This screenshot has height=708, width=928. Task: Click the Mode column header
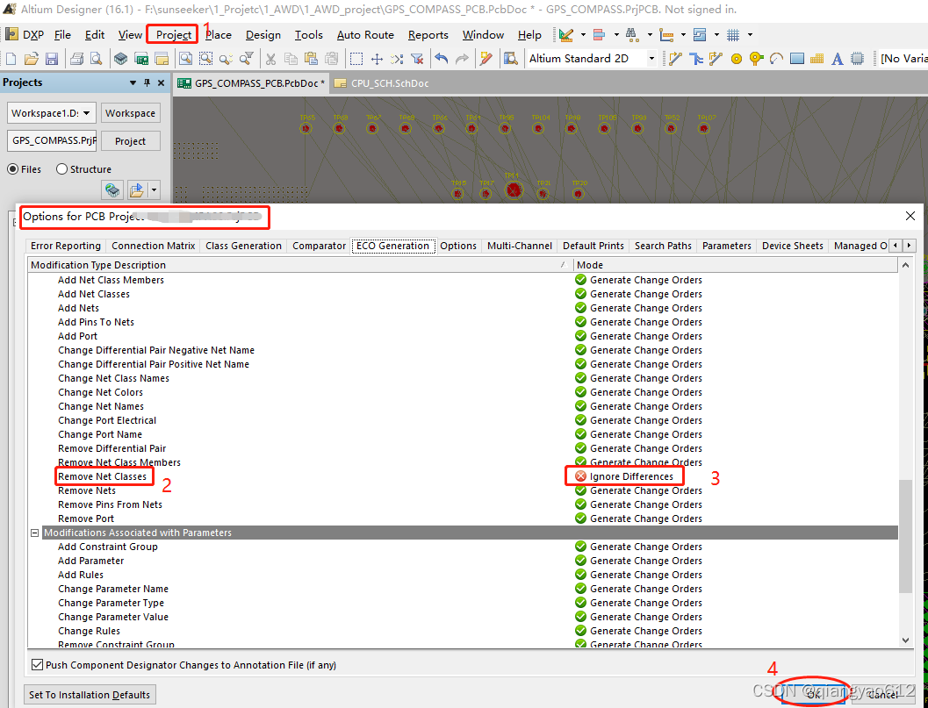(735, 265)
